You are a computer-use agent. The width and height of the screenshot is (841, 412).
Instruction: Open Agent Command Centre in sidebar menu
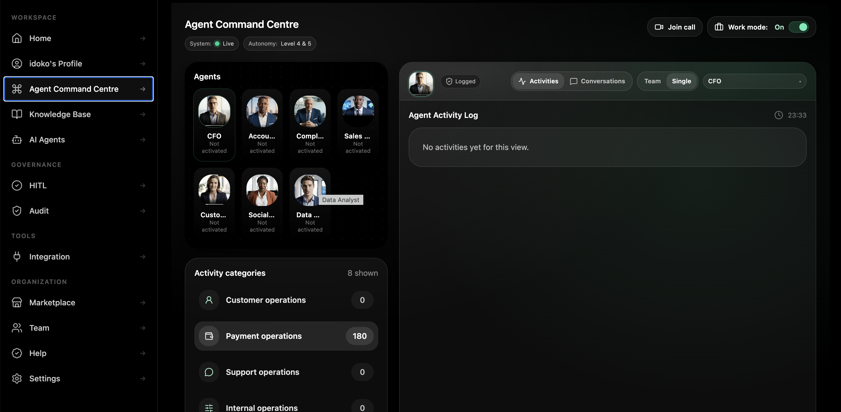(78, 89)
